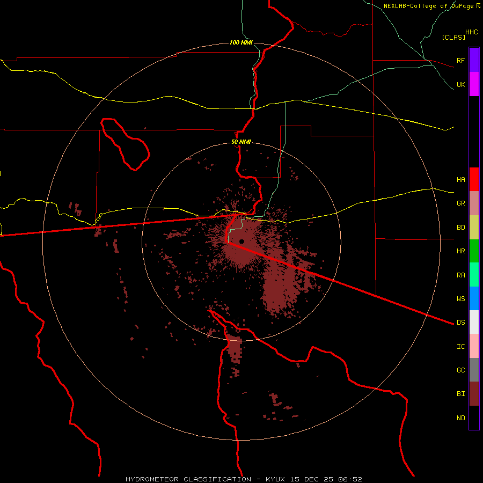Click the RF purple legend swatch
This screenshot has width=483, height=483.
click(474, 60)
